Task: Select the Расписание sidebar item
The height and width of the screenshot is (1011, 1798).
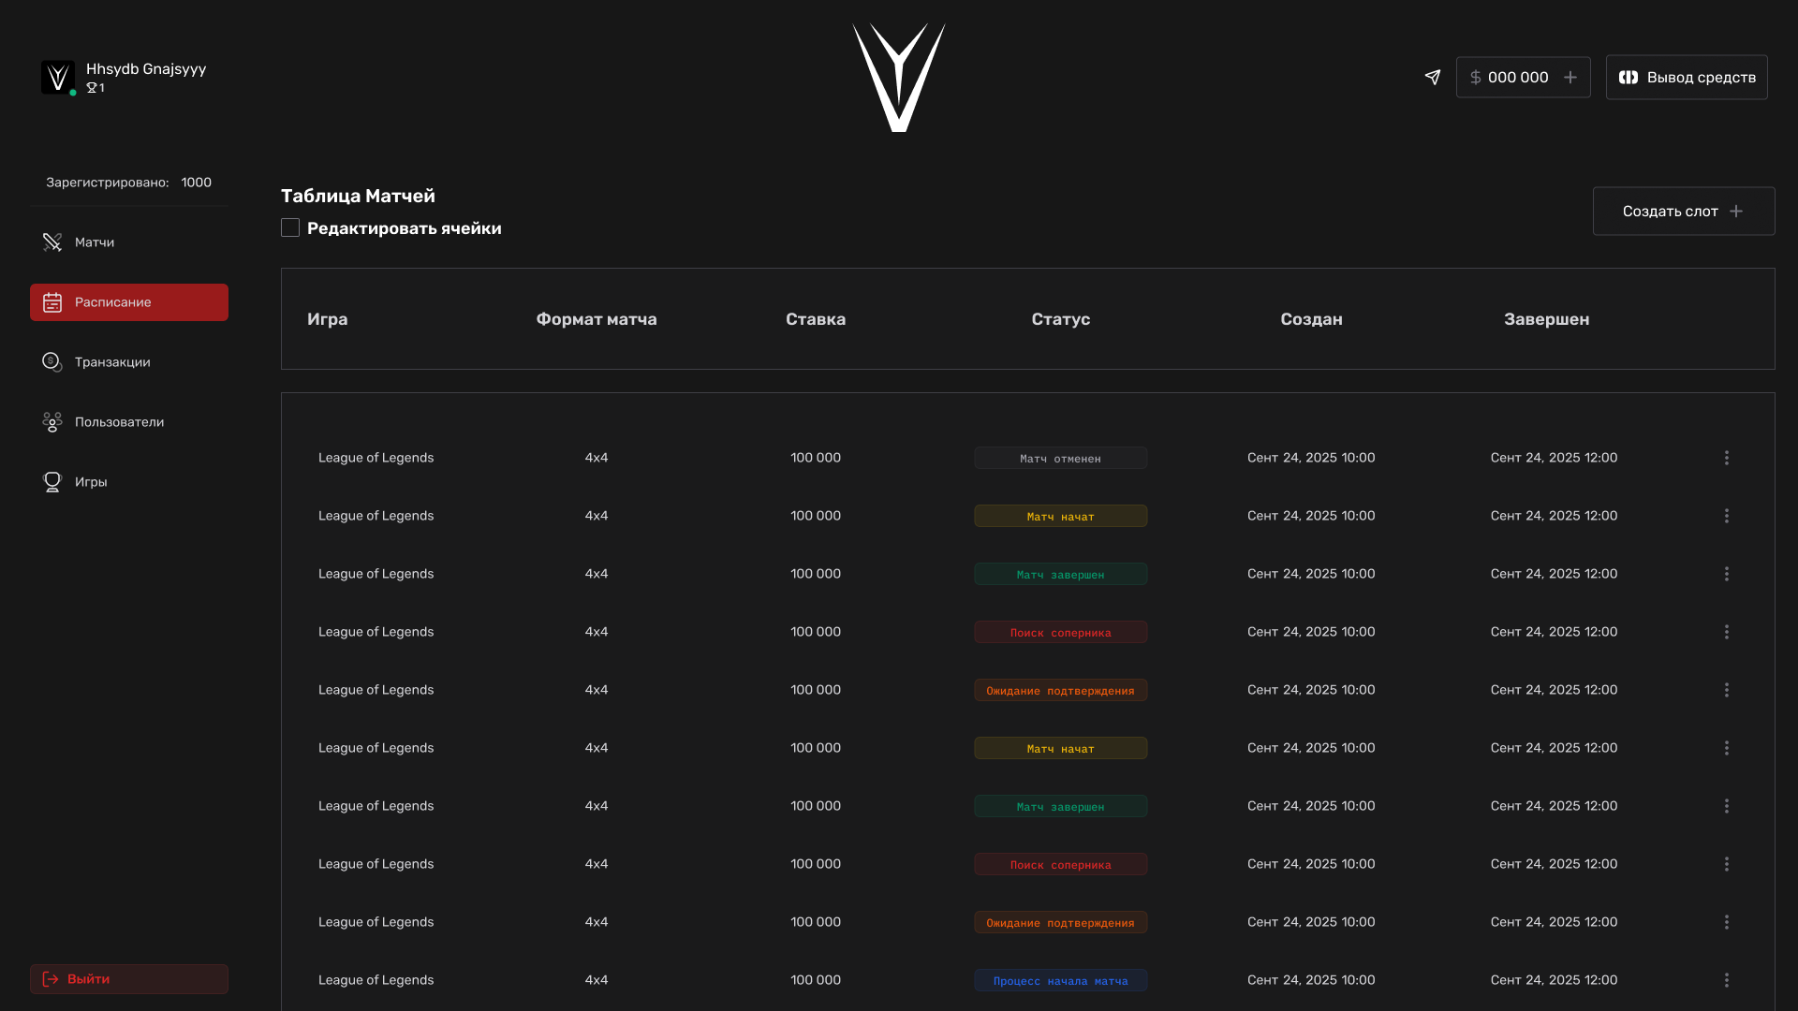Action: (x=129, y=302)
